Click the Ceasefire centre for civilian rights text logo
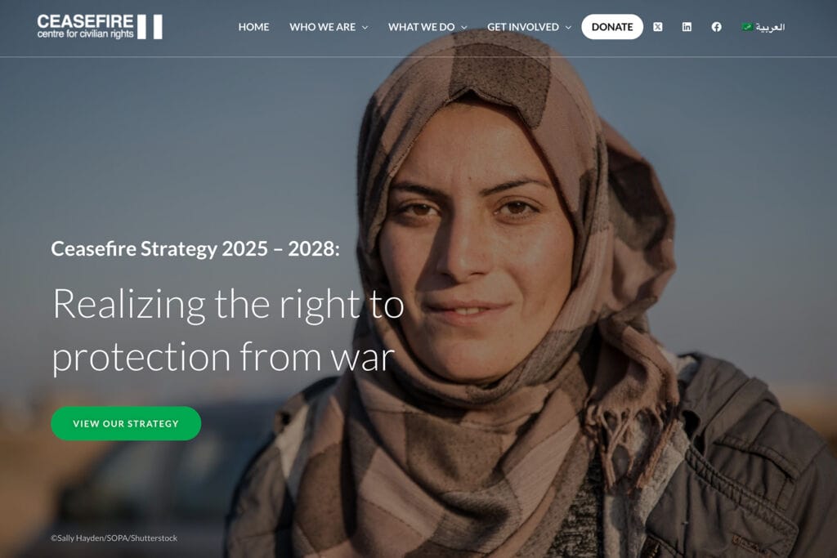The width and height of the screenshot is (837, 558). point(85,27)
